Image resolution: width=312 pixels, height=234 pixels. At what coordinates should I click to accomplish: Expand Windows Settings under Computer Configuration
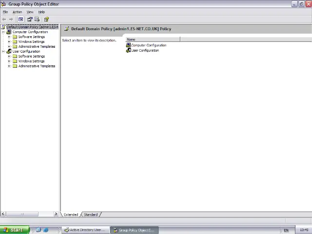[9, 42]
